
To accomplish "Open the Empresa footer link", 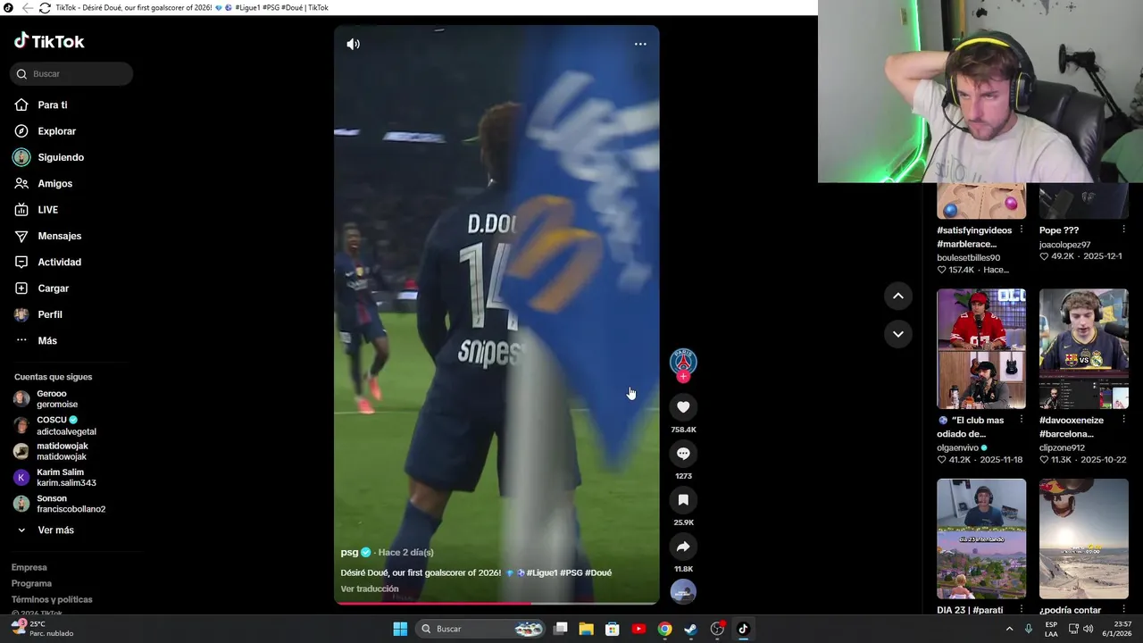I will pos(29,568).
